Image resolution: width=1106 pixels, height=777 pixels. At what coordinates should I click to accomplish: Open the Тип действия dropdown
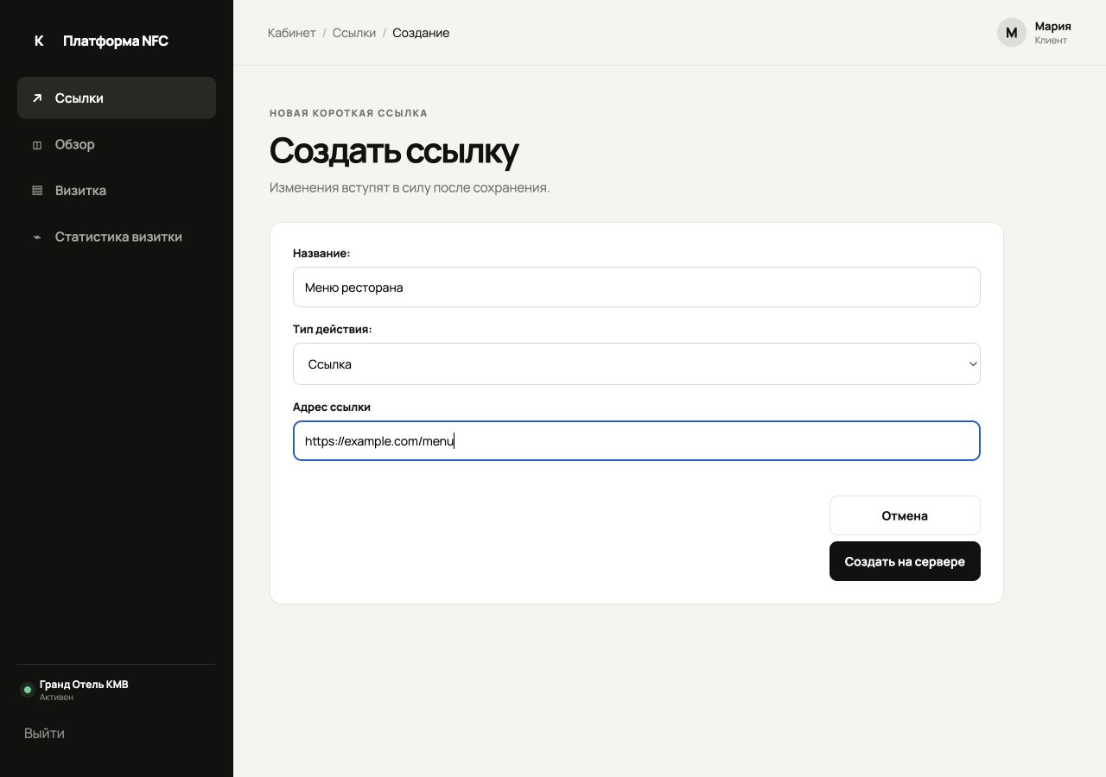tap(637, 364)
